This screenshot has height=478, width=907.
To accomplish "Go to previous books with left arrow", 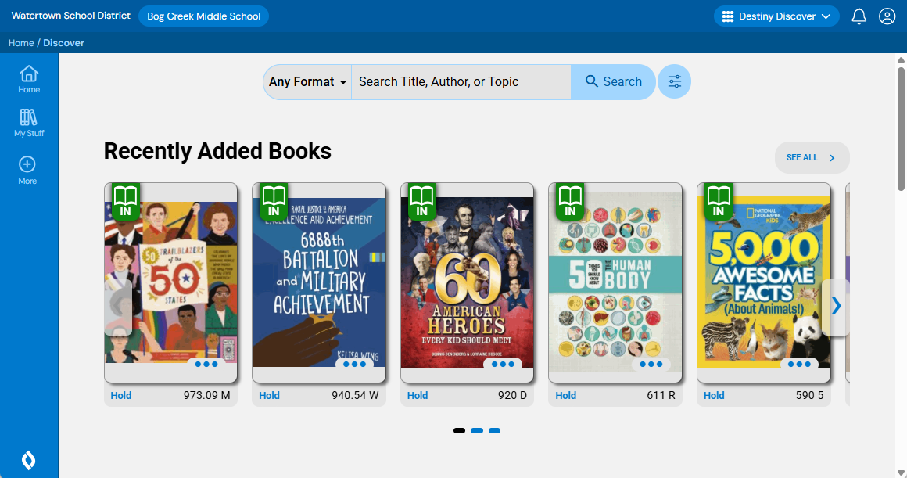I will coord(118,307).
